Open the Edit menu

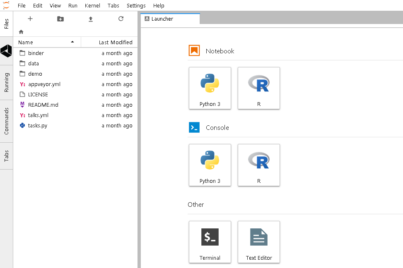point(38,6)
